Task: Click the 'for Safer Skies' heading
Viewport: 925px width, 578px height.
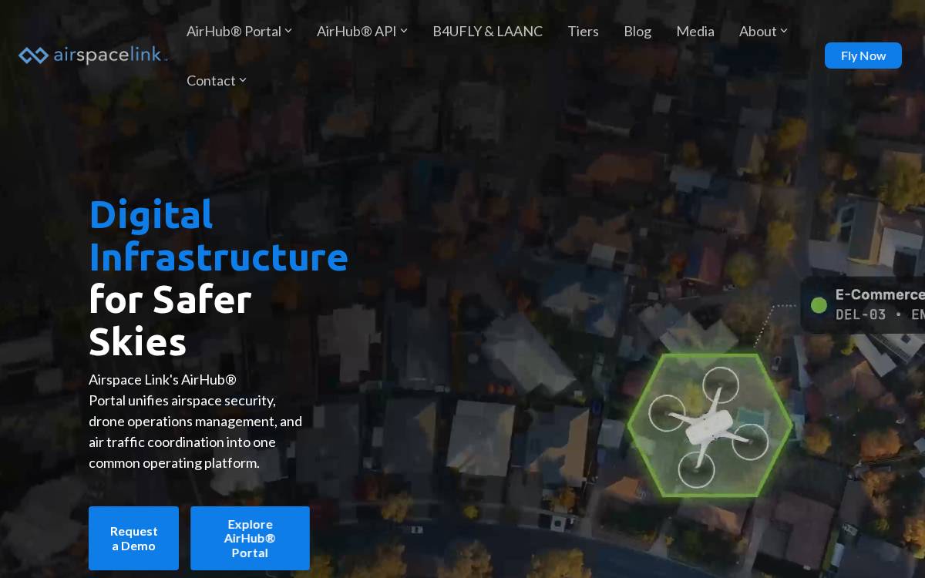Action: pos(170,320)
